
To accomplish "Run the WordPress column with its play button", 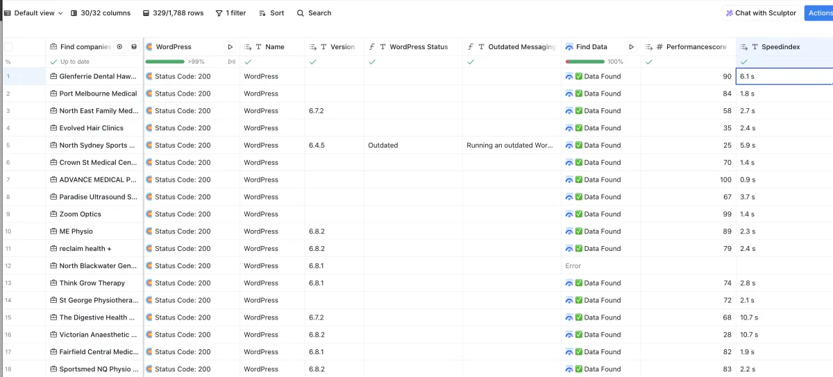I will [230, 47].
